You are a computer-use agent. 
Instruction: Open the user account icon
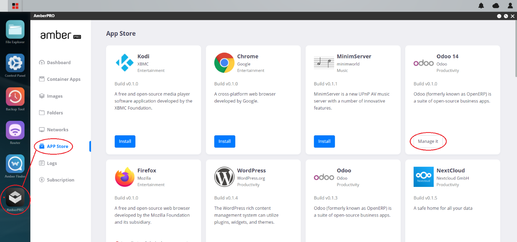(510, 5)
